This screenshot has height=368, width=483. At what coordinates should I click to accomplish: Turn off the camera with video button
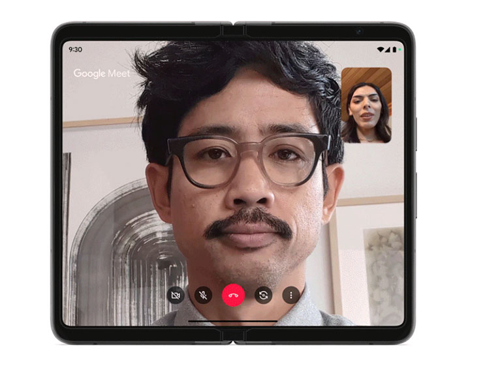coord(175,295)
